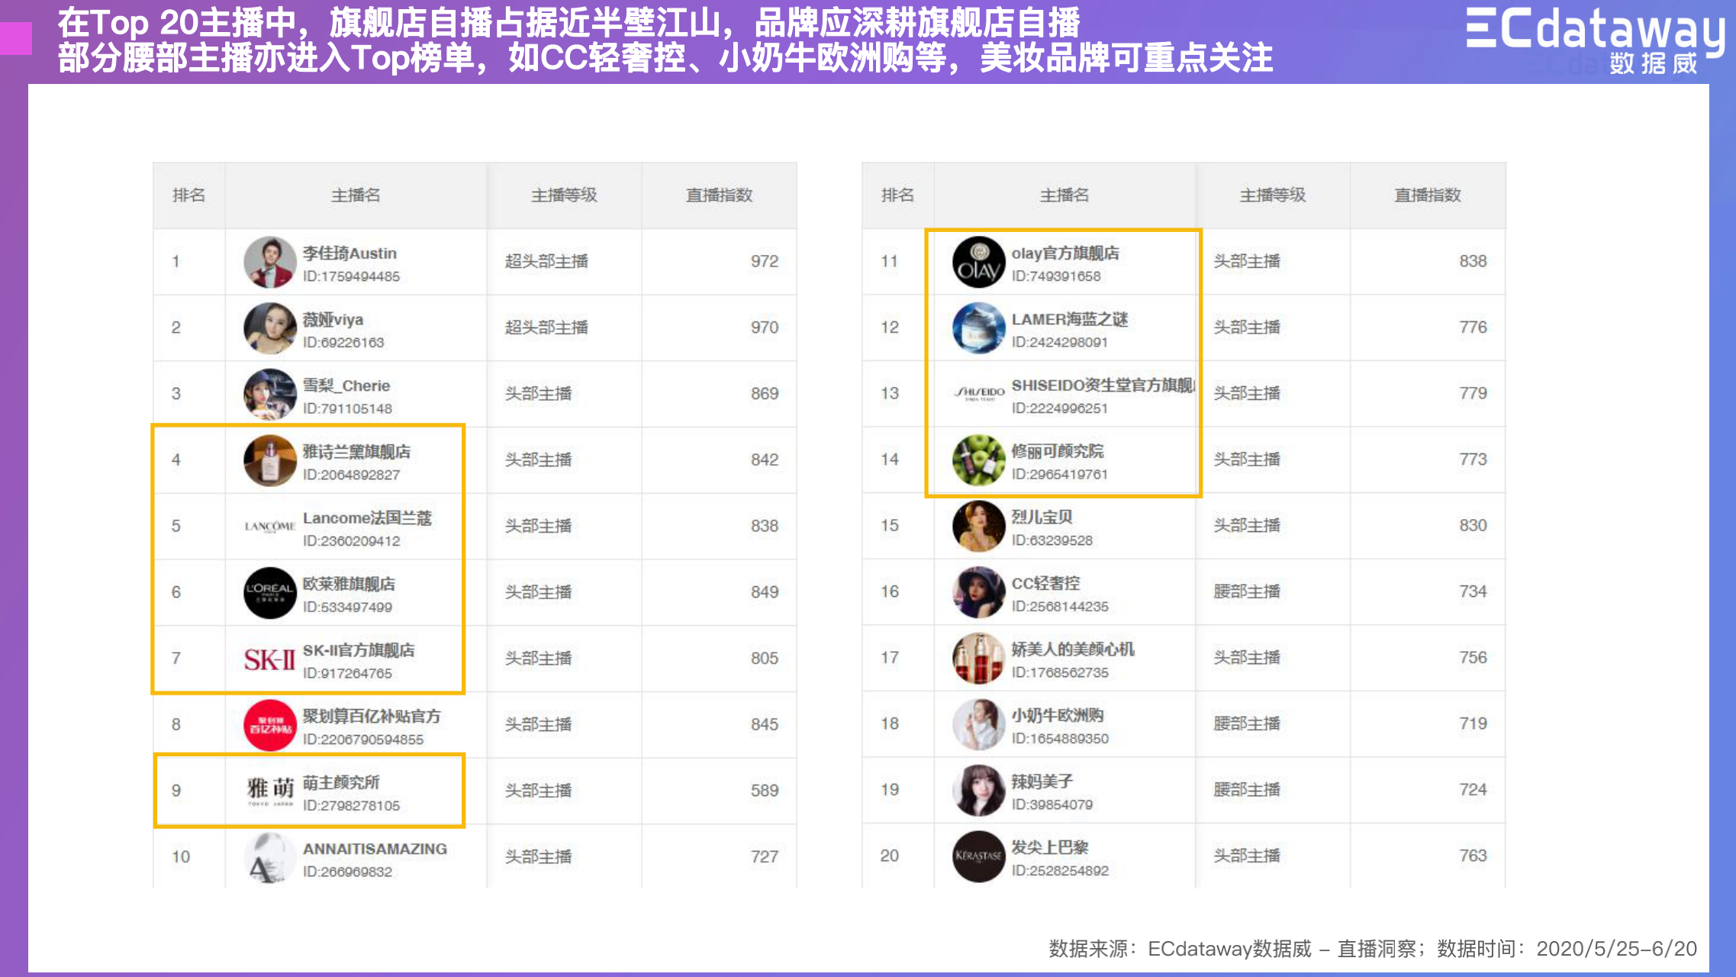Select the name SHISEIDO资生堂官方旗舰
Image resolution: width=1736 pixels, height=977 pixels.
coord(1103,385)
